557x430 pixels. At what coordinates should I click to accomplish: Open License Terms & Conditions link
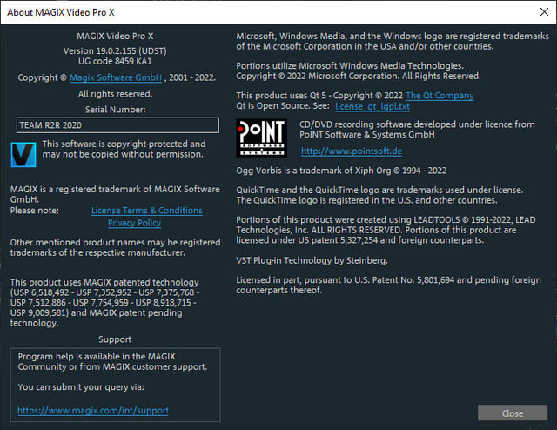coord(147,211)
